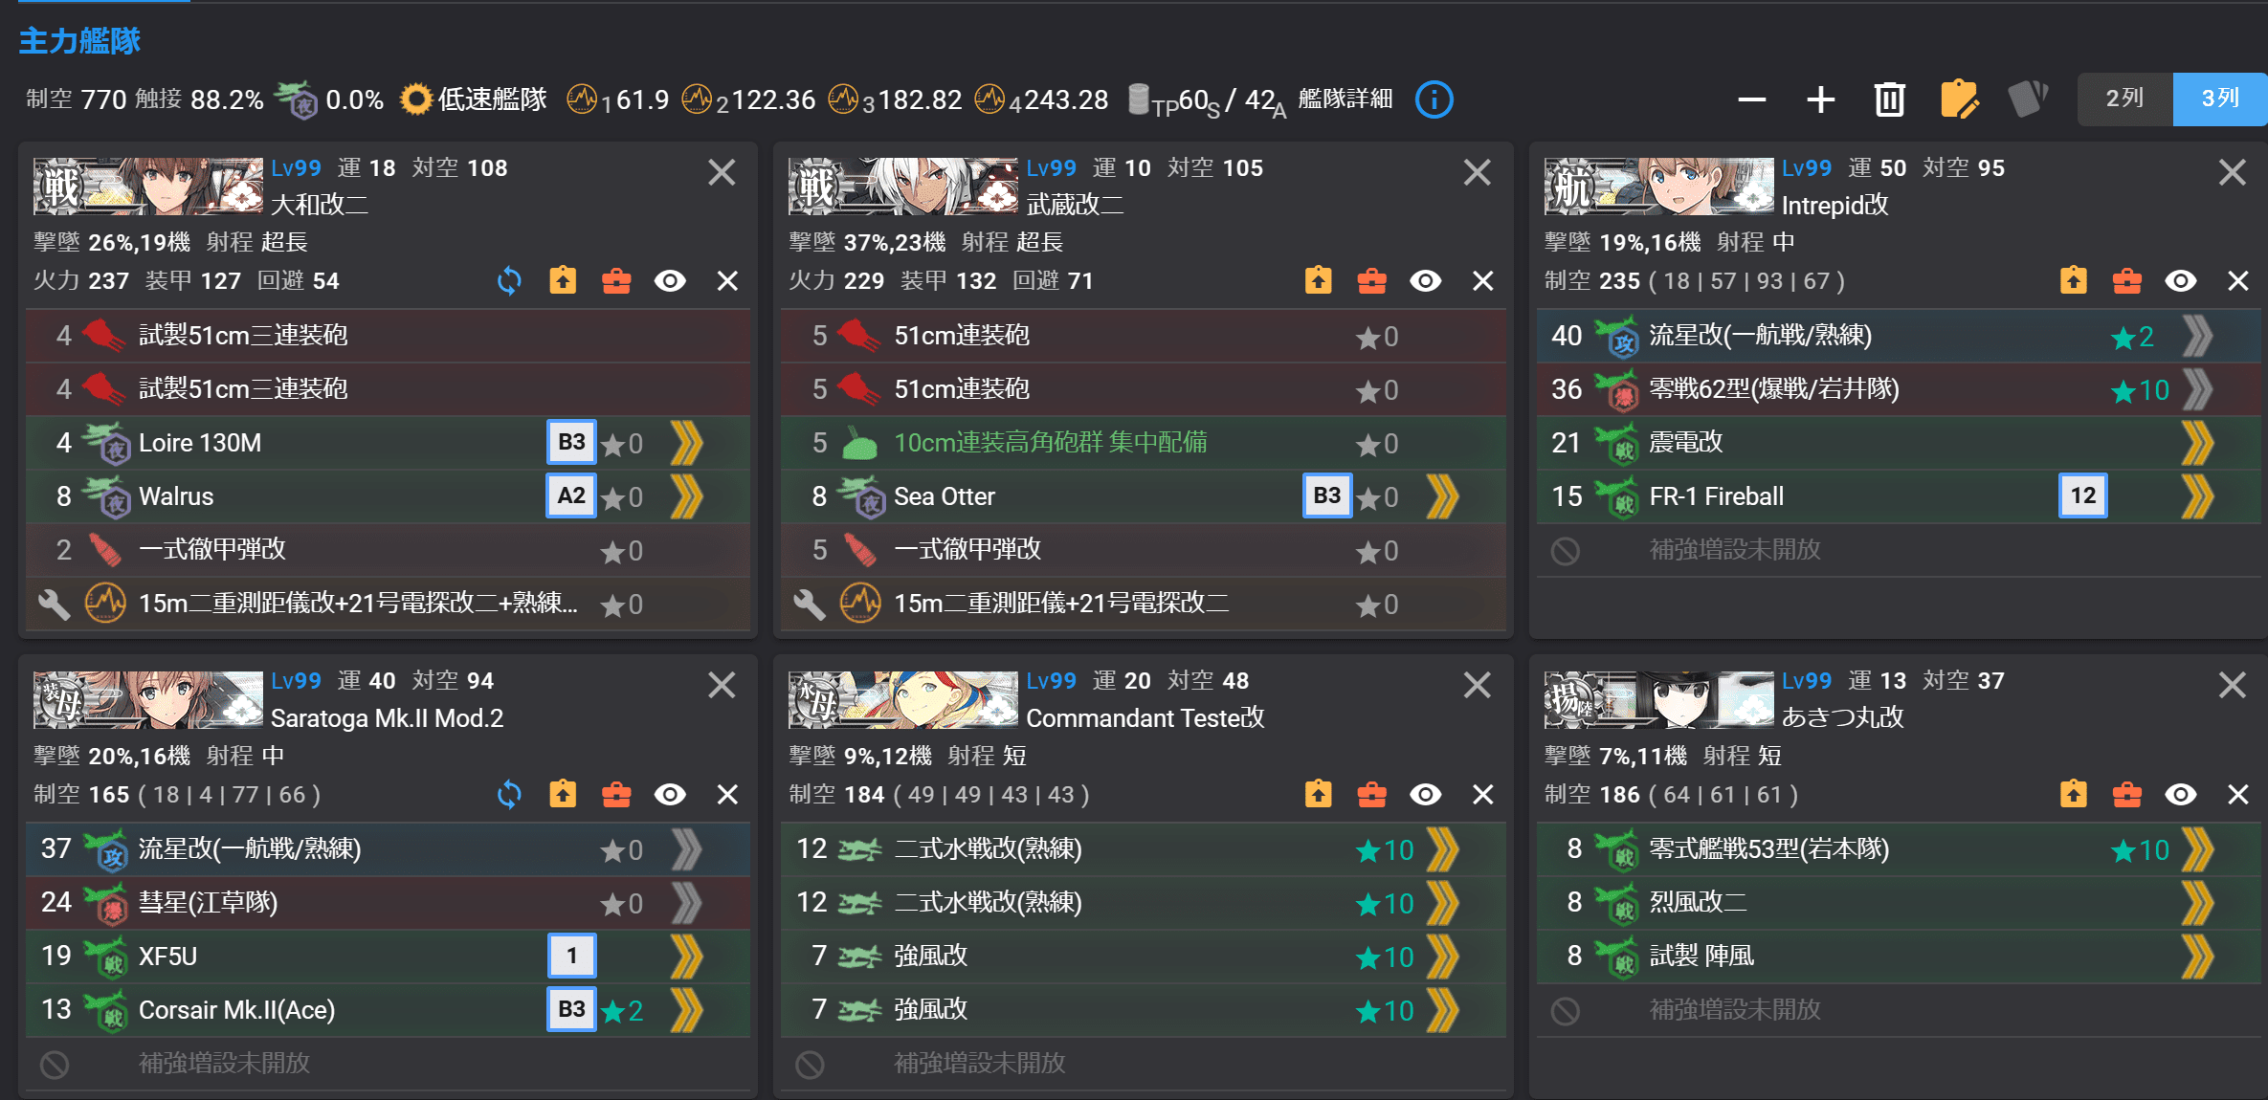Click the sync icon on 大和改二's card
The width and height of the screenshot is (2268, 1100).
point(509,280)
